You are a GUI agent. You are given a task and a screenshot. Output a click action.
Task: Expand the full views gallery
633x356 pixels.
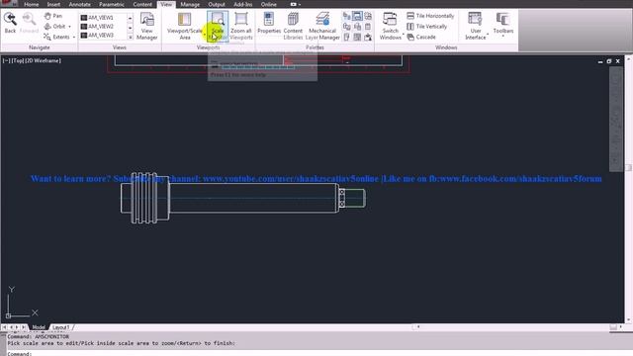pyautogui.click(x=130, y=37)
